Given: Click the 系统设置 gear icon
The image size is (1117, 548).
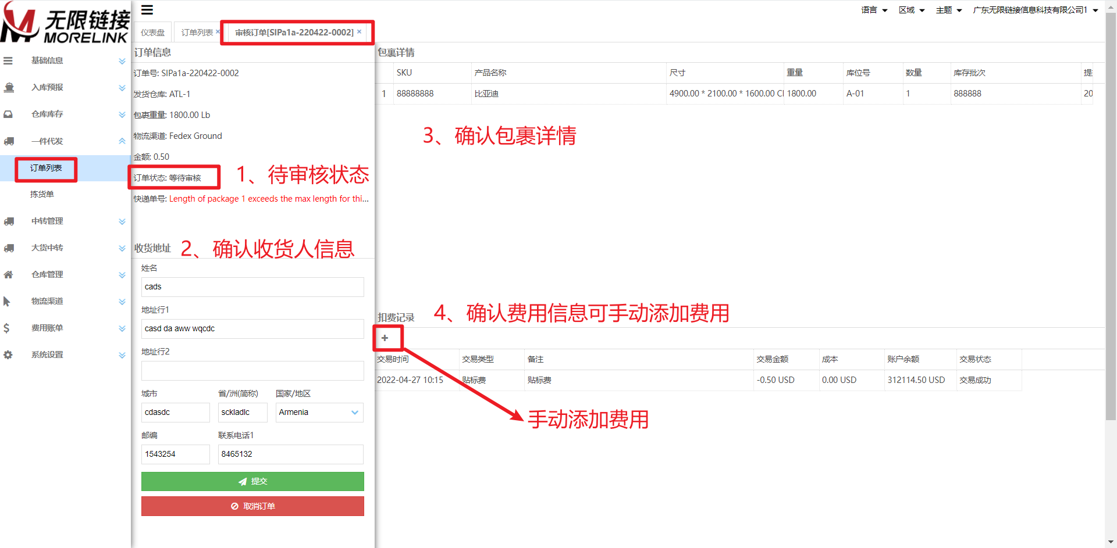Looking at the screenshot, I should (x=8, y=354).
